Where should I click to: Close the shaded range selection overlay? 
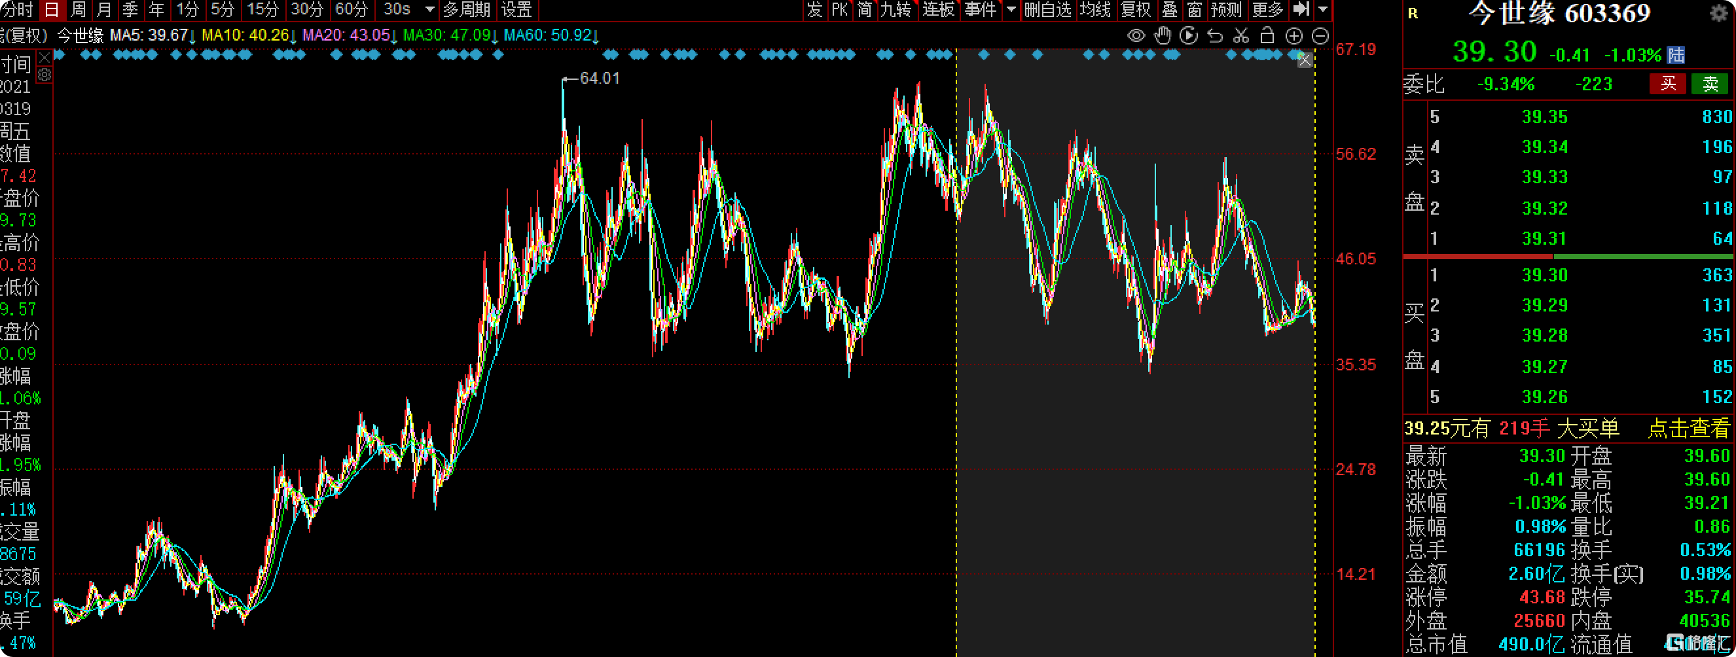point(1305,61)
